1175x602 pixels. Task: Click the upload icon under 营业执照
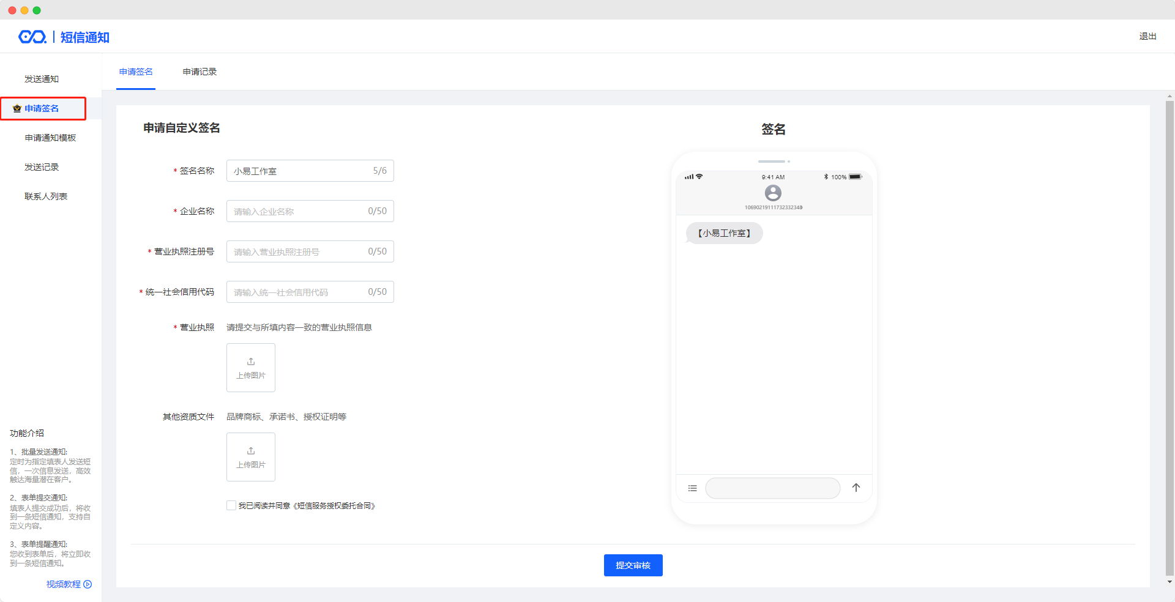pyautogui.click(x=251, y=362)
